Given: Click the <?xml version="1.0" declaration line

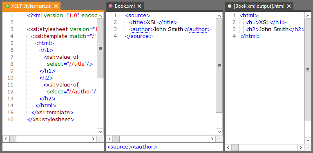Looking at the screenshot, I should pos(62,16).
